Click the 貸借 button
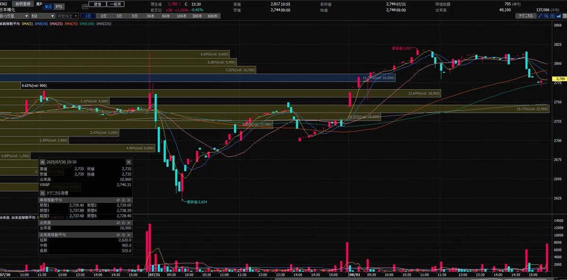Image resolution: width=567 pixels, height=280 pixels. pyautogui.click(x=97, y=4)
